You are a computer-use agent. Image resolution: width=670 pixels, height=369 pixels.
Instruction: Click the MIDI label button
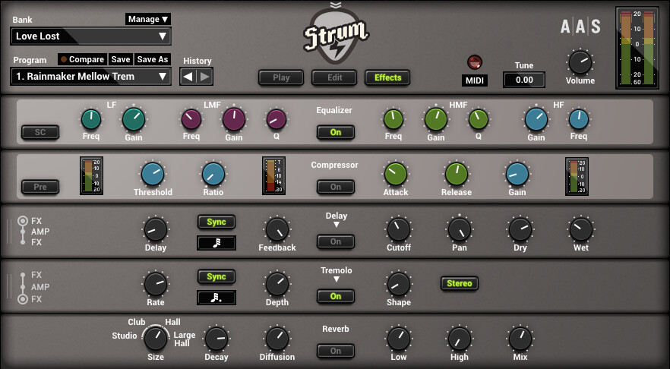(474, 80)
